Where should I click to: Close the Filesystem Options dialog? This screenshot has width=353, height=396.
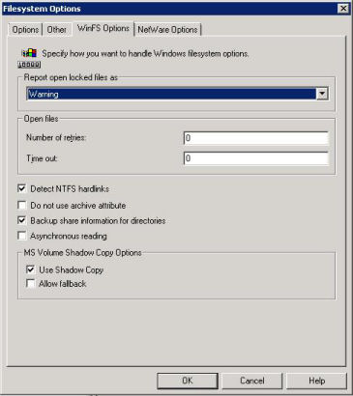click(343, 9)
